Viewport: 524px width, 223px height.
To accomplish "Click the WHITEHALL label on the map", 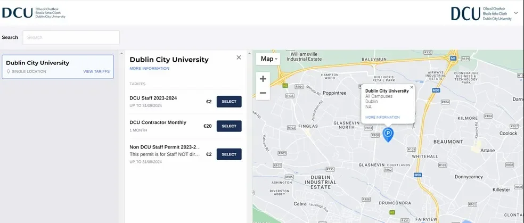I will pyautogui.click(x=425, y=156).
